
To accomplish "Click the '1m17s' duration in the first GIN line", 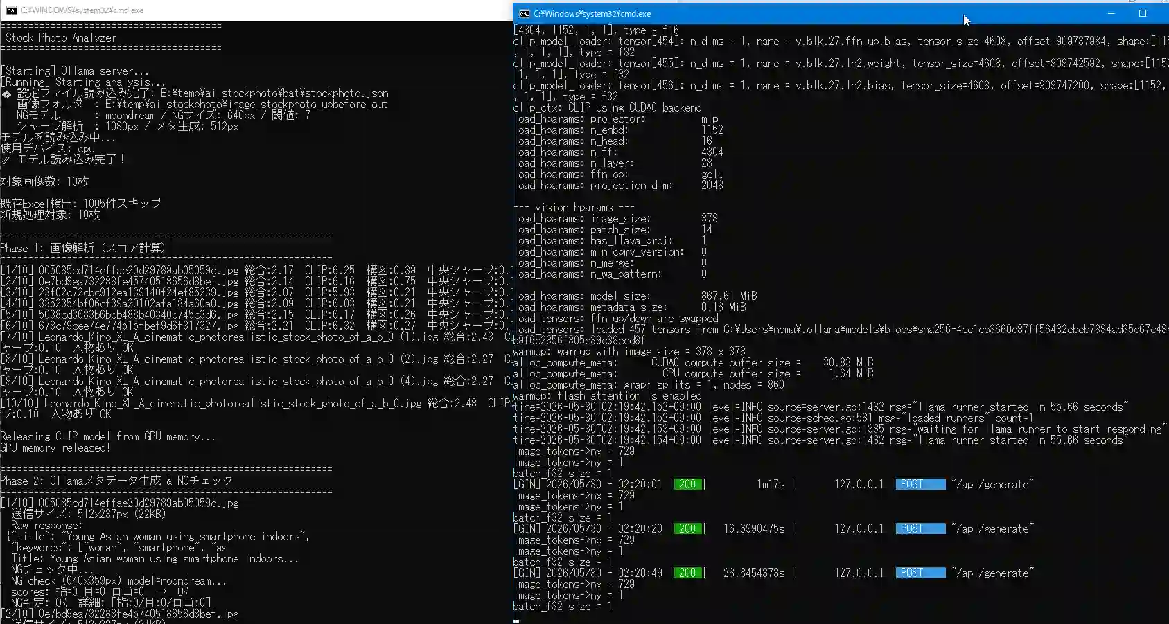I will coord(771,484).
